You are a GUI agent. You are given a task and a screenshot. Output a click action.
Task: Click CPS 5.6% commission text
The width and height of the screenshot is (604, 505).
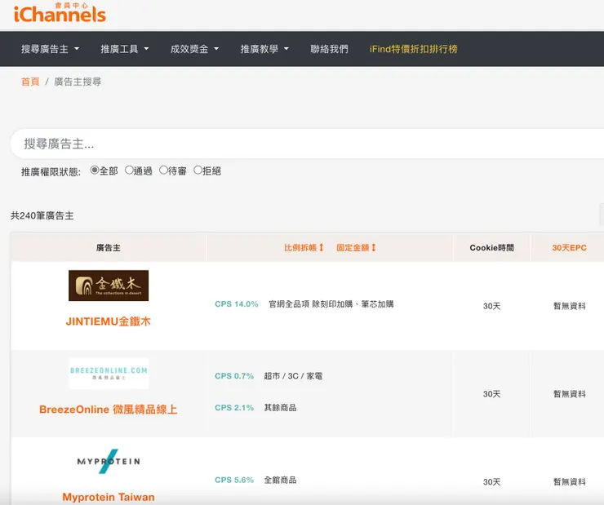tap(234, 480)
